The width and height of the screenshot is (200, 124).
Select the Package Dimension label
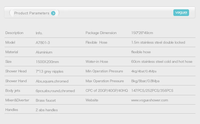tap(101, 33)
